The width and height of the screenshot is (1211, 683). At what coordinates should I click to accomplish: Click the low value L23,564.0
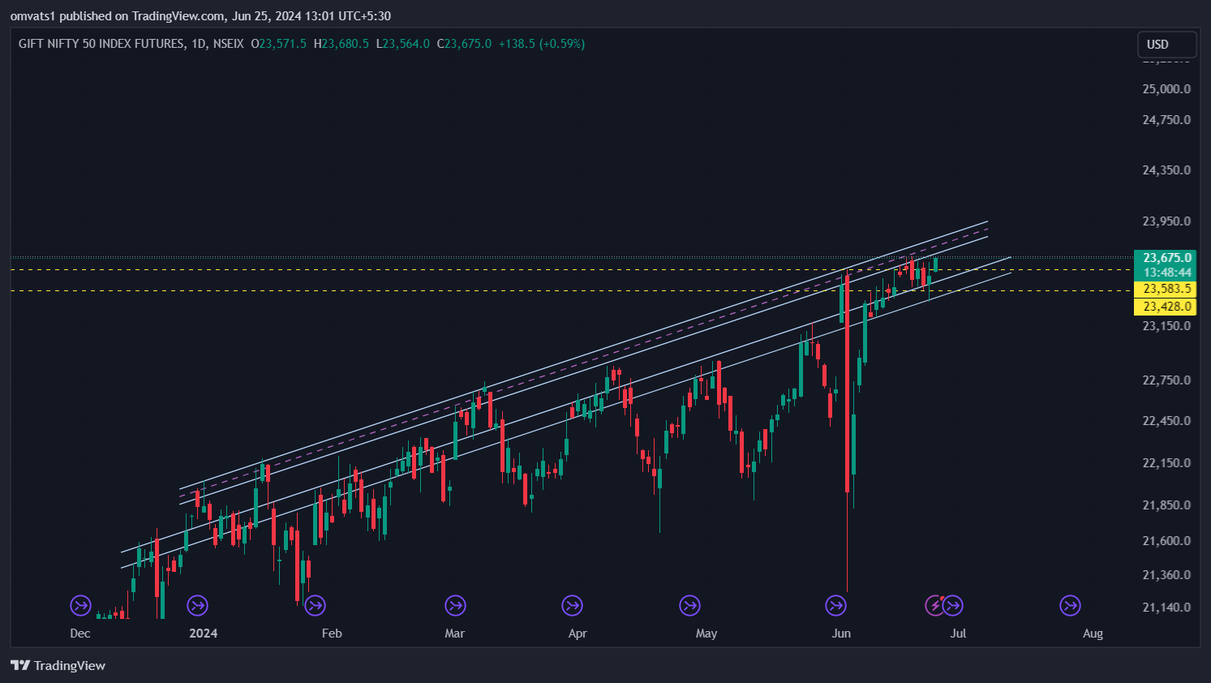click(x=403, y=44)
